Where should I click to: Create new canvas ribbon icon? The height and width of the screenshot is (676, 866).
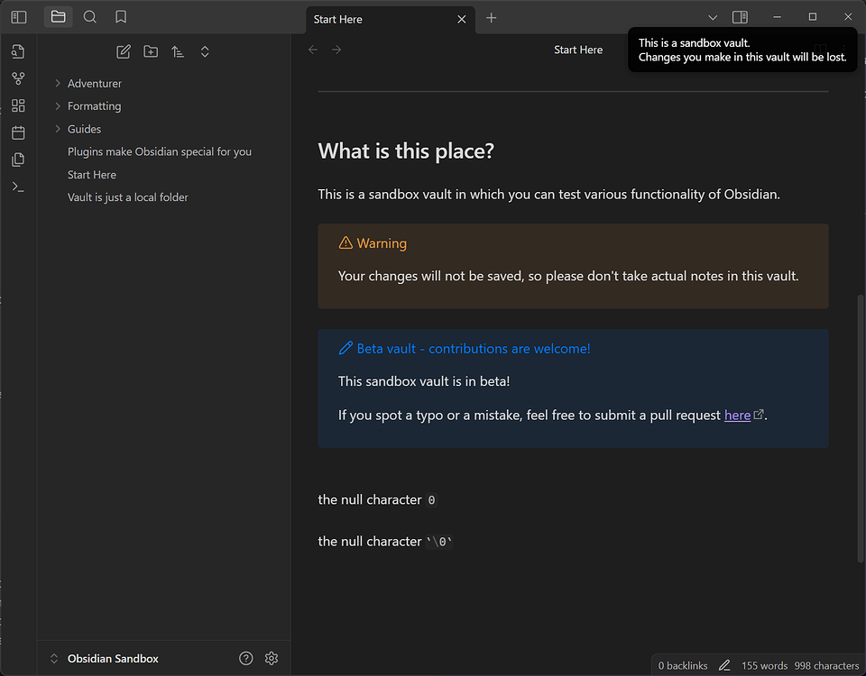[18, 105]
